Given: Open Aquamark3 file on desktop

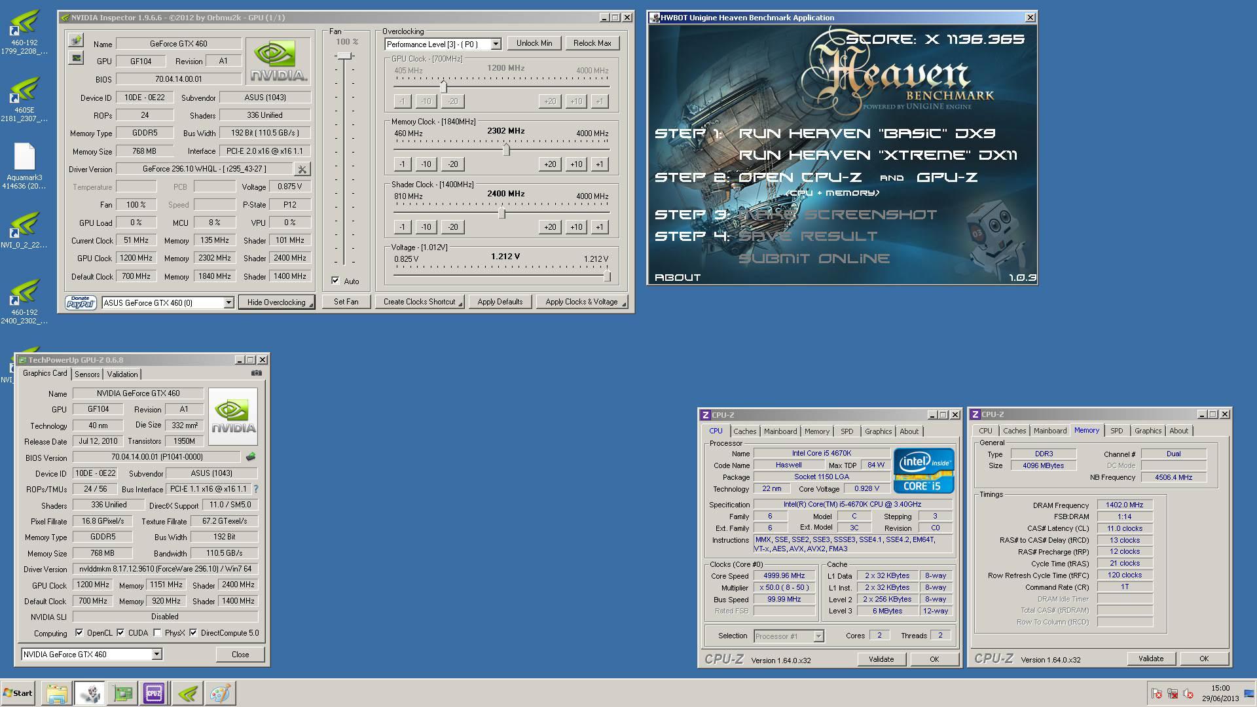Looking at the screenshot, I should [24, 167].
